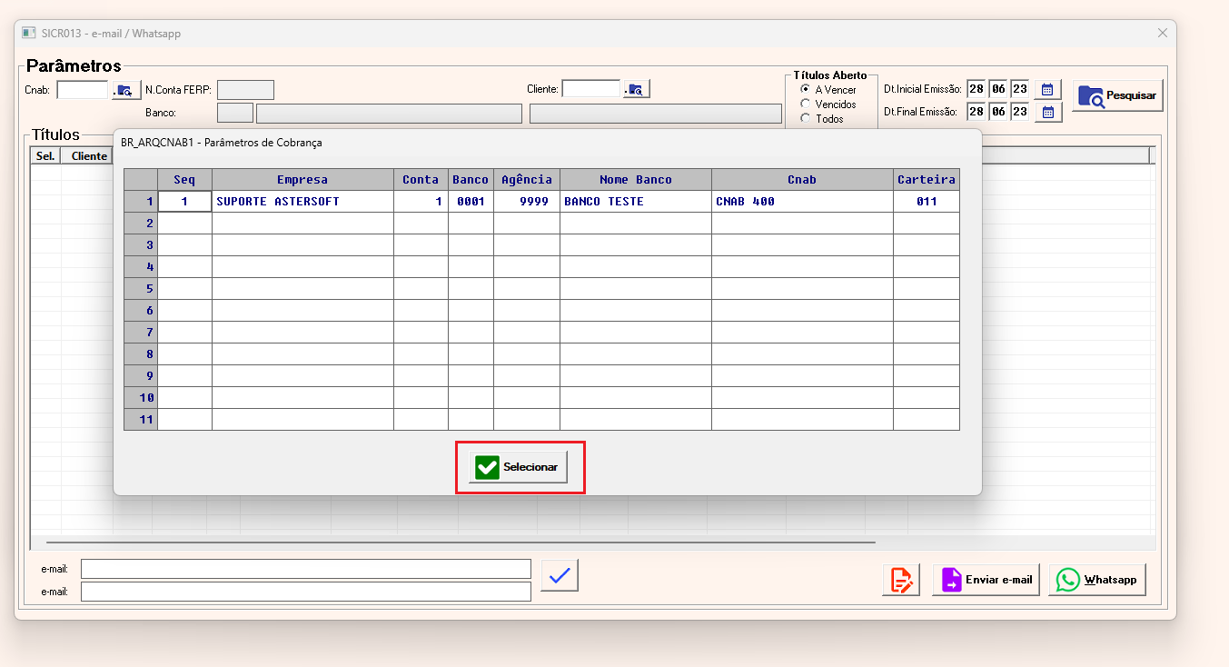Click the BANCO TESTE cell

point(636,202)
